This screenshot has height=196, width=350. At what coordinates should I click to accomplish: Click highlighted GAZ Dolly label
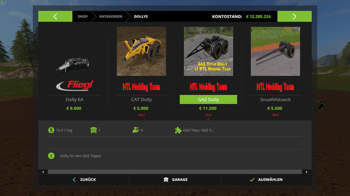[x=208, y=99]
